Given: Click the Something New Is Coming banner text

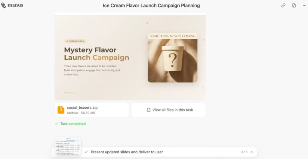Looking at the screenshot, I should click(x=172, y=36).
